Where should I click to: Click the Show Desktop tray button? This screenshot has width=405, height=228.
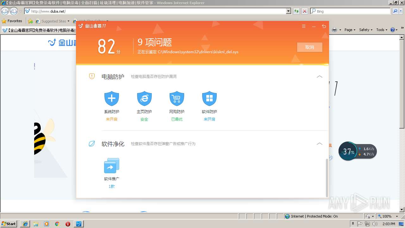tap(402, 224)
